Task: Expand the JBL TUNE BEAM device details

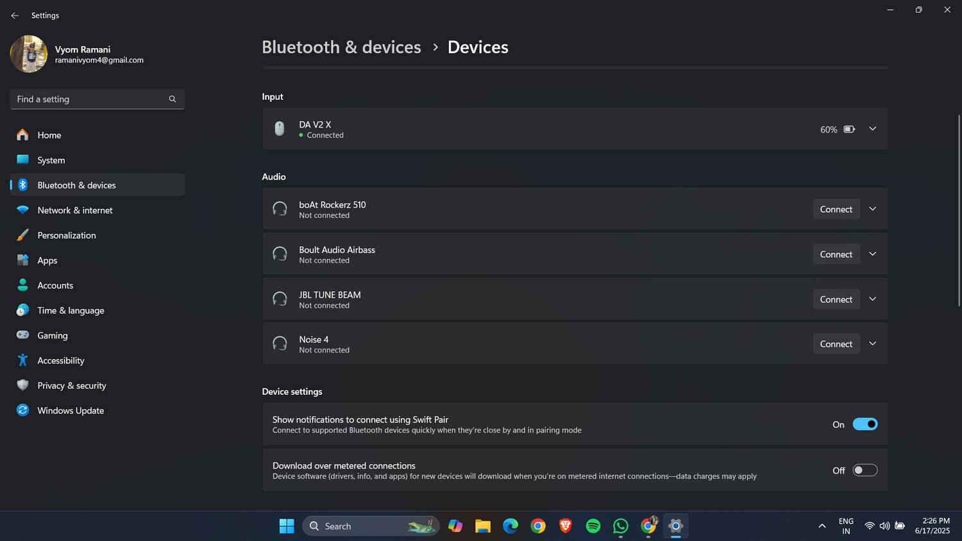Action: tap(872, 299)
